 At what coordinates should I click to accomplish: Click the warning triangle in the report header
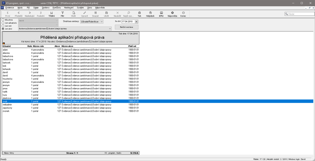tap(4, 43)
